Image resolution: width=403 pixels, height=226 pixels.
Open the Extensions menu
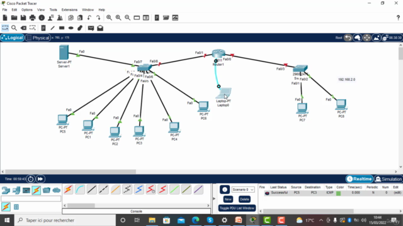coord(69,10)
